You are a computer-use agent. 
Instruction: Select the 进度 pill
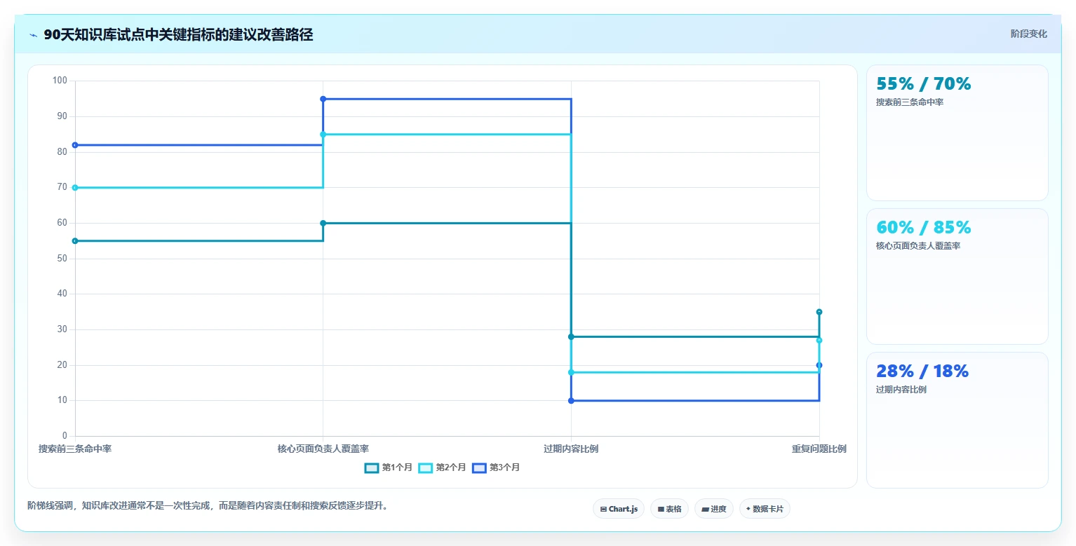point(714,509)
